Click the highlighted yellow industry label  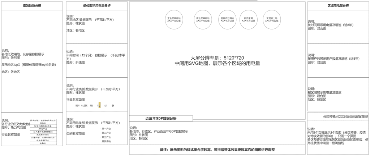coord(100,105)
